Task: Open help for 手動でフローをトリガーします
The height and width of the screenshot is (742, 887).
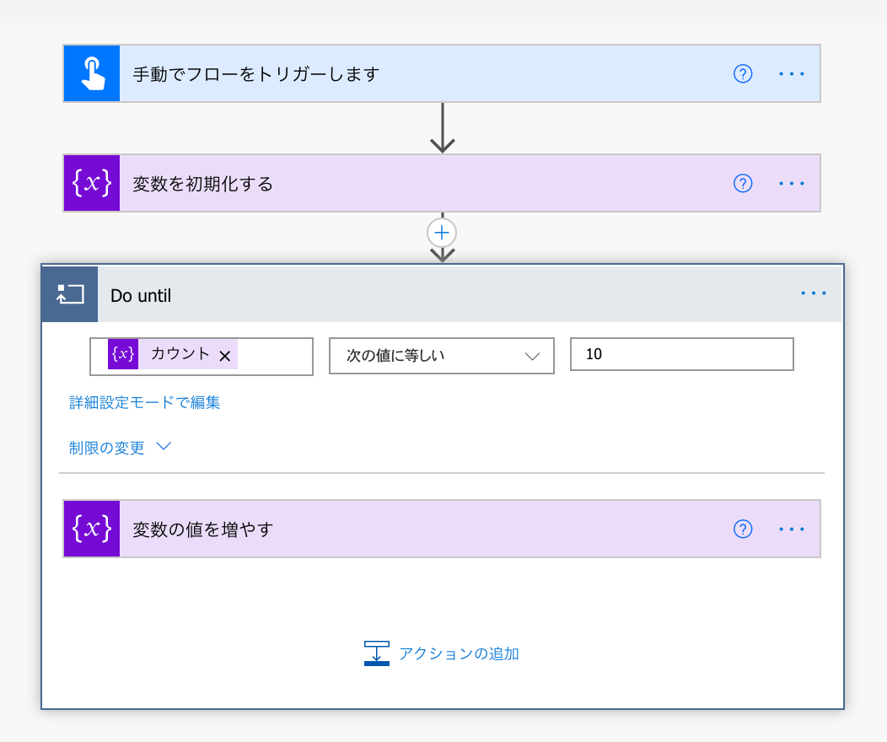Action: (743, 73)
